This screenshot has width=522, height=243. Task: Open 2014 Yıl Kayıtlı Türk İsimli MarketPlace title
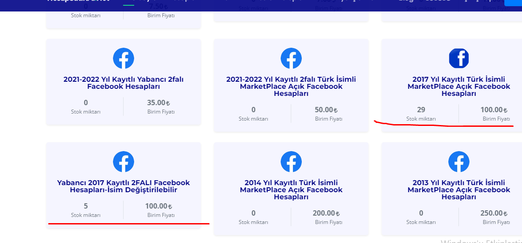(x=291, y=190)
